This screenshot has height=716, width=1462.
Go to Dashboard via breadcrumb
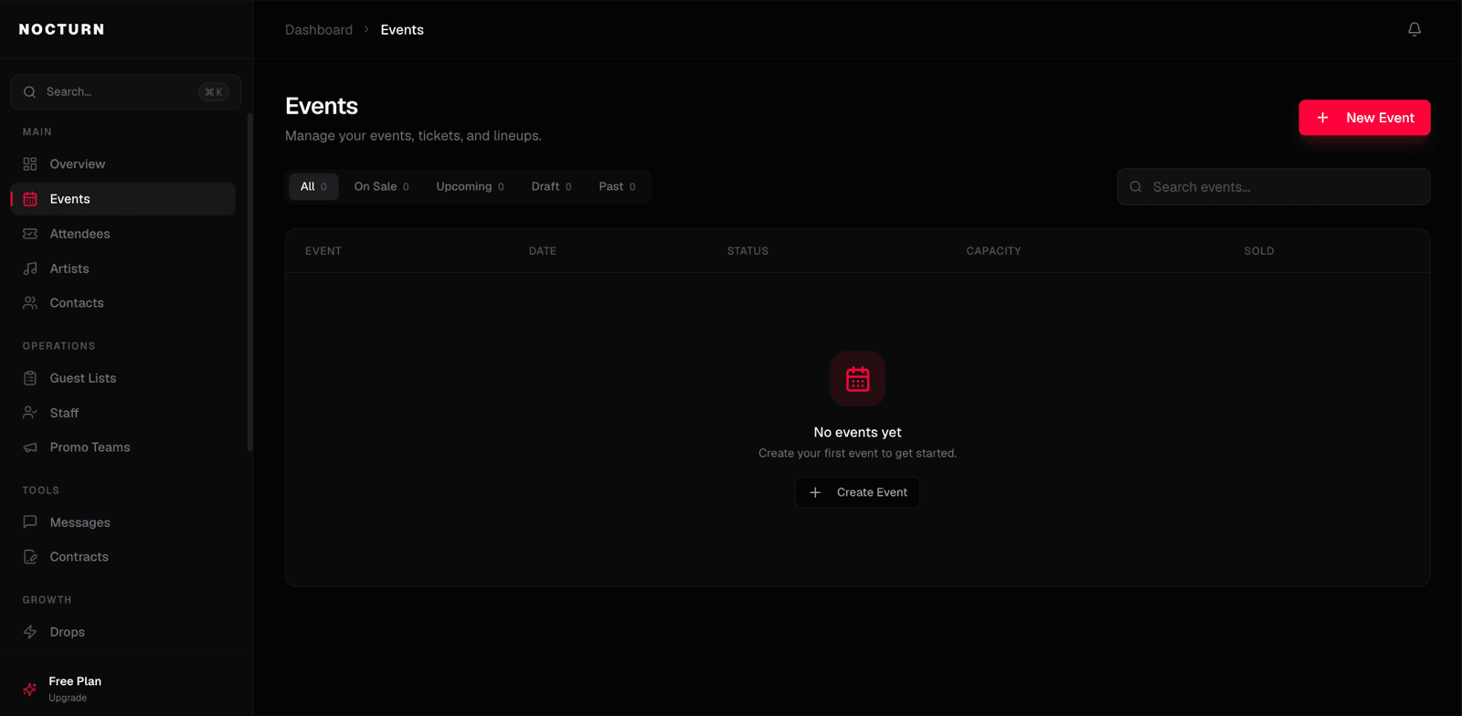click(319, 30)
